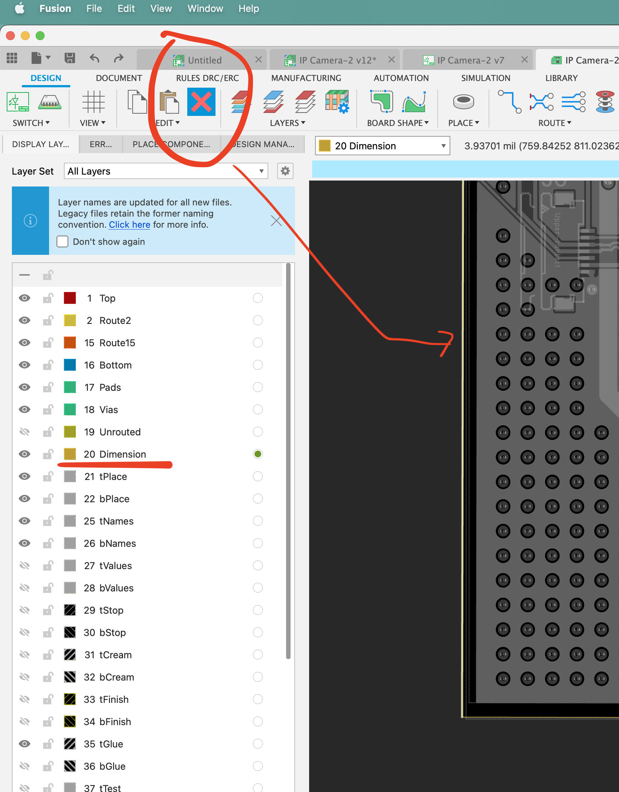
Task: Select radio button for 21 tPlace layer
Action: pos(257,476)
